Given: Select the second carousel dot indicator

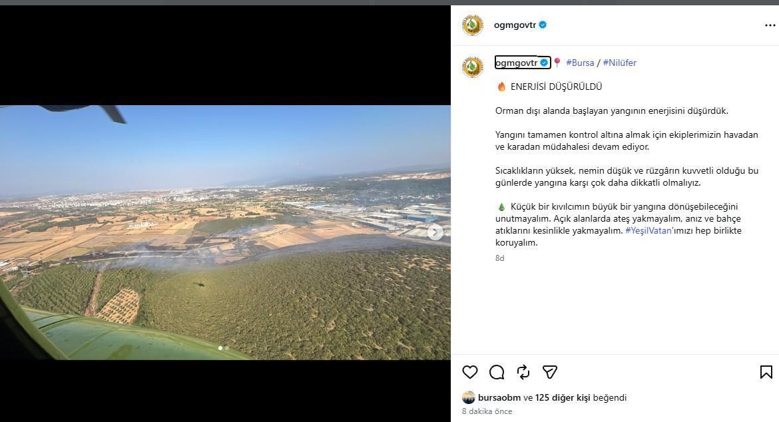Looking at the screenshot, I should pos(227,348).
